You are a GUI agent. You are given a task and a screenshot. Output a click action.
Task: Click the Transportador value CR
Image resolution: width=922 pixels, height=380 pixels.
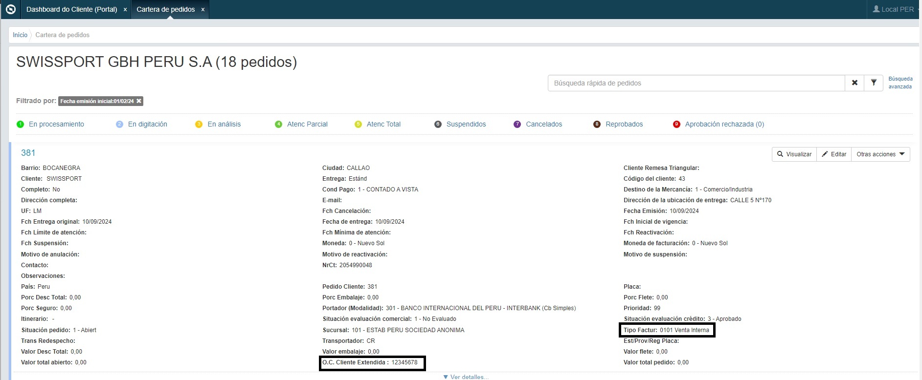[x=371, y=341]
